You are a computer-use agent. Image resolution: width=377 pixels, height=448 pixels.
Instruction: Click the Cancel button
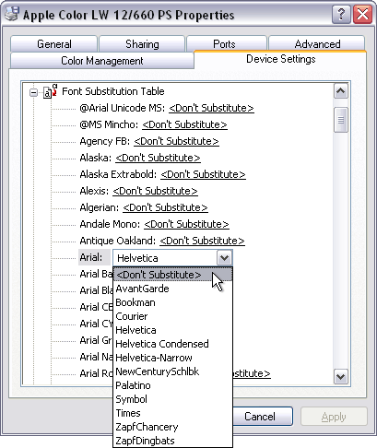(x=263, y=417)
